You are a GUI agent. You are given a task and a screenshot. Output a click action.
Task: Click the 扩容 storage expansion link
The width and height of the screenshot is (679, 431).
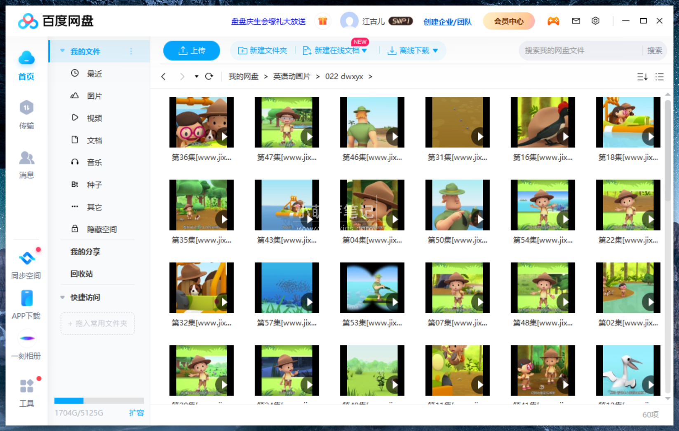click(x=137, y=413)
